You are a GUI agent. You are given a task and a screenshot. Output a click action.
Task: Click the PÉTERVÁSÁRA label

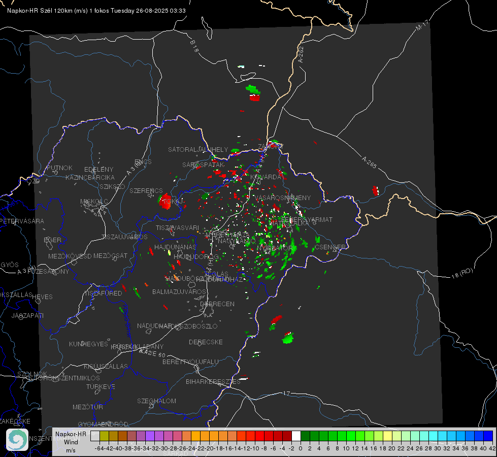pos(22,221)
